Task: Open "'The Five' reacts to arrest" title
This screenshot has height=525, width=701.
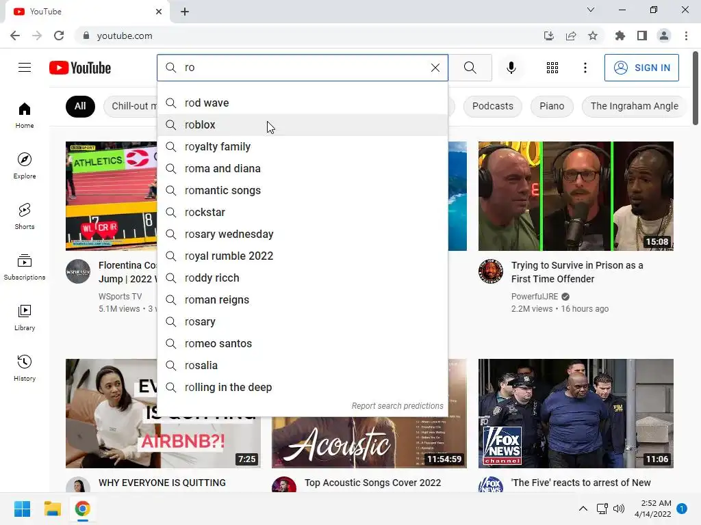Action: click(x=581, y=483)
